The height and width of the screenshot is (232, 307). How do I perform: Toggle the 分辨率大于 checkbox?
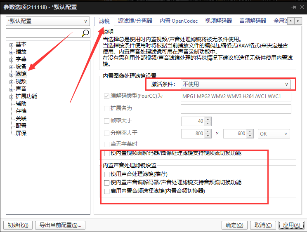click(106, 133)
